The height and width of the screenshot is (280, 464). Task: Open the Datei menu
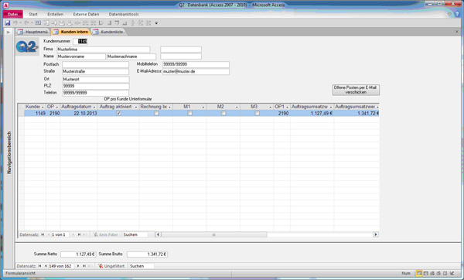click(12, 14)
